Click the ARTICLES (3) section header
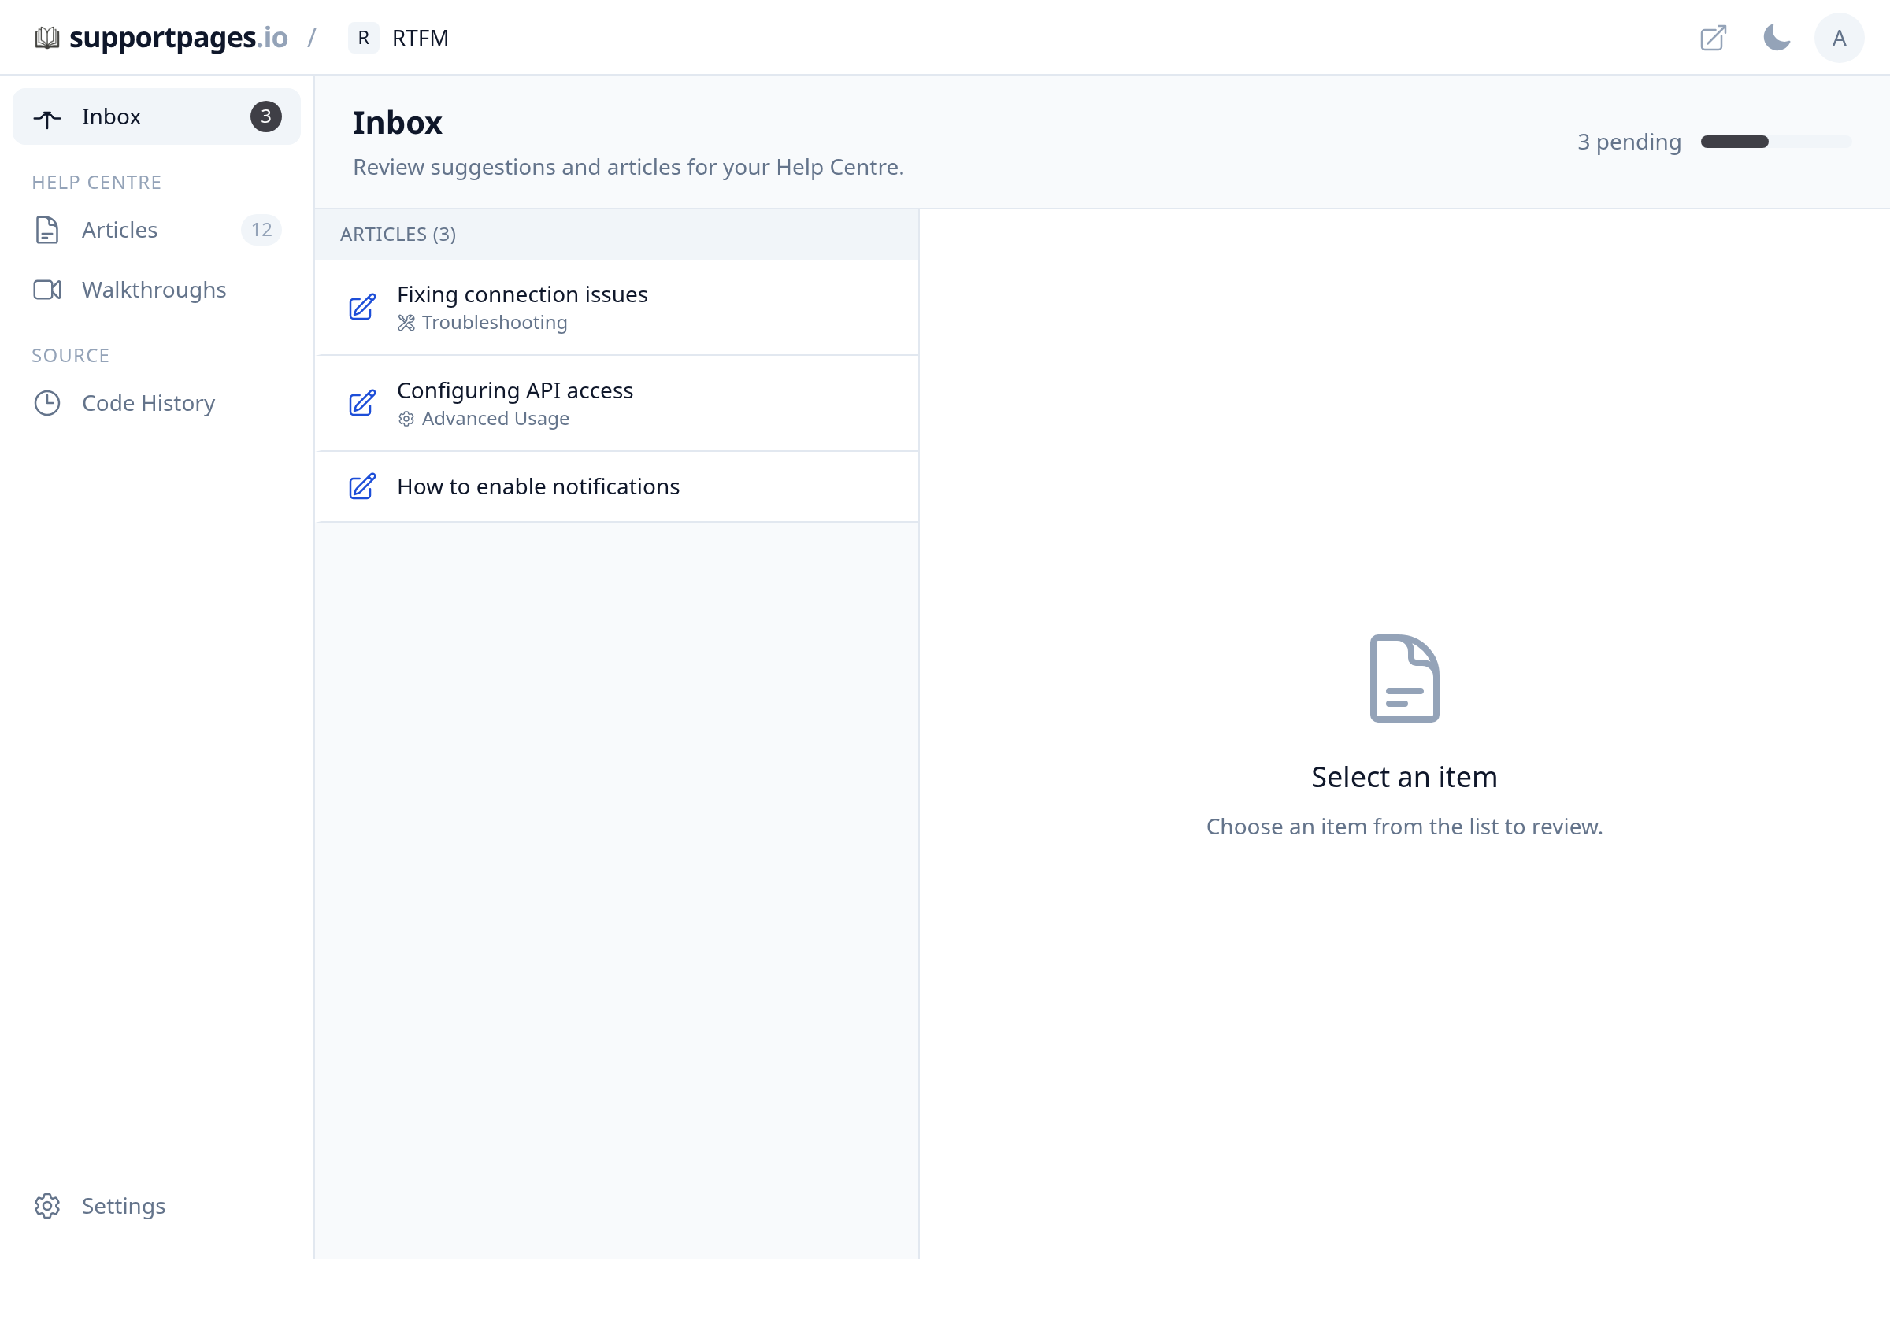The image size is (1890, 1335). (617, 235)
